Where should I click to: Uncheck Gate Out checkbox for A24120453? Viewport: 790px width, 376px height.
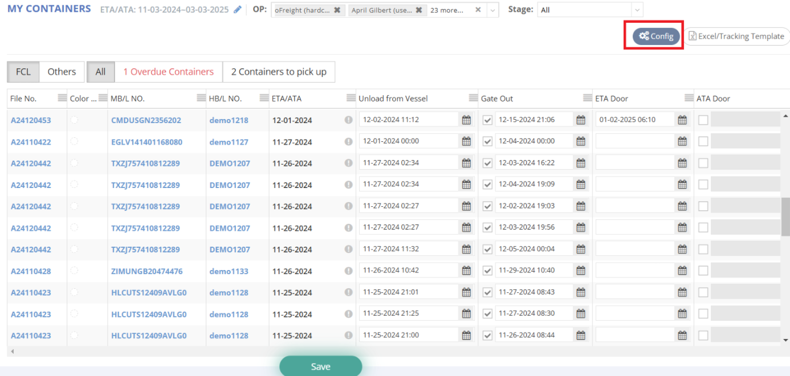[487, 120]
